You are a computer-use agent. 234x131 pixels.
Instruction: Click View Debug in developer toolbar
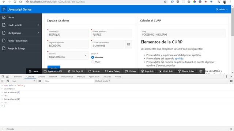tap(112, 71)
